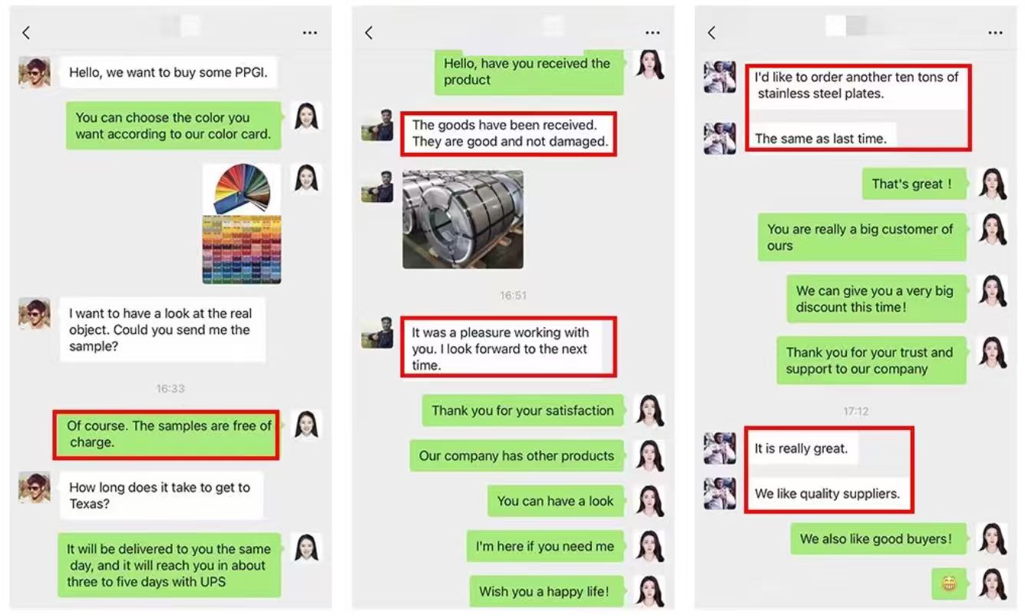
Task: Open more menu in stainless steel chat
Action: pos(996,33)
